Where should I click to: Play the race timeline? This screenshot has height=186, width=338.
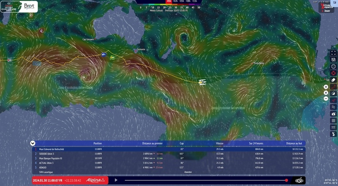point(116,180)
